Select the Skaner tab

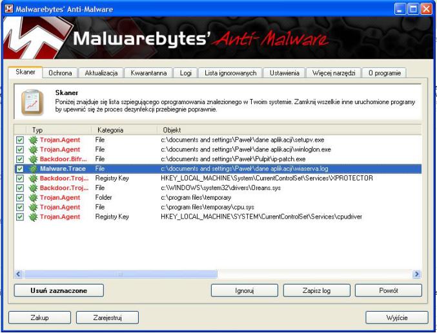(x=25, y=72)
